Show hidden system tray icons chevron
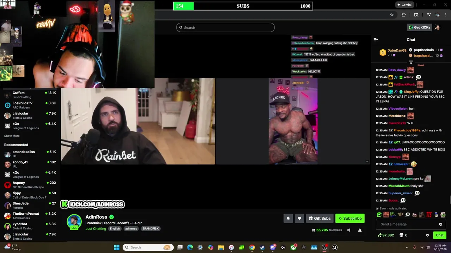This screenshot has height=253, width=451. pyautogui.click(x=407, y=247)
